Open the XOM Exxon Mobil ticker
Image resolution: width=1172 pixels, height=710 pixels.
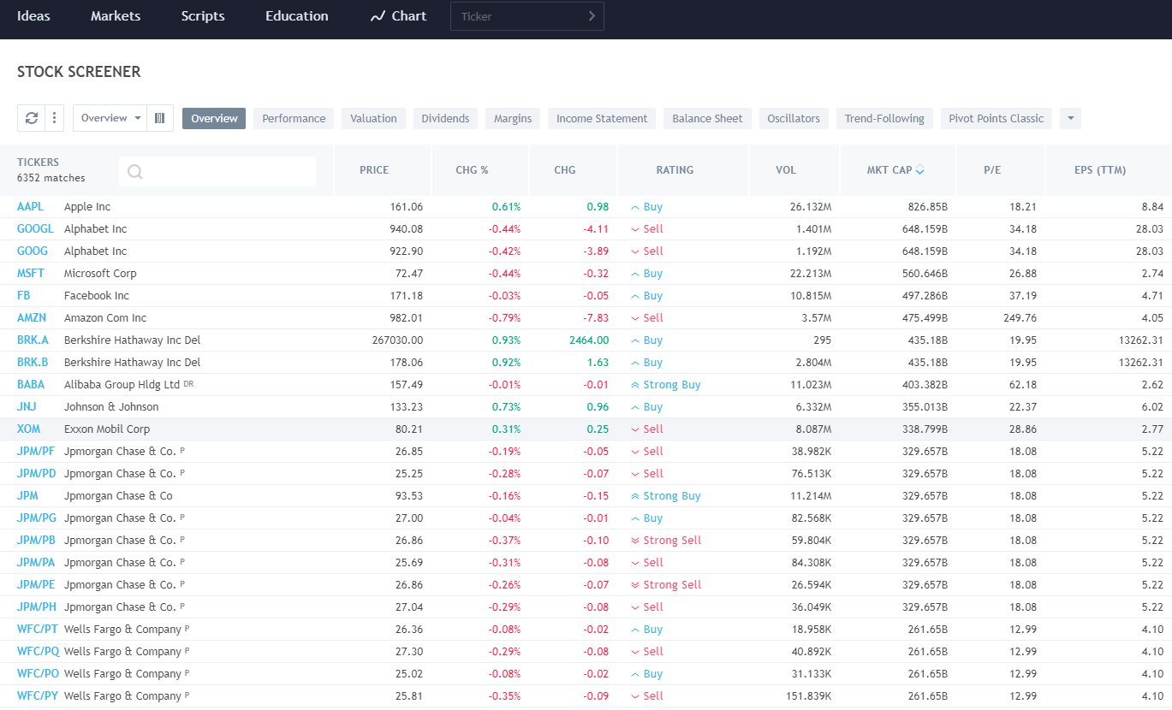pyautogui.click(x=28, y=429)
